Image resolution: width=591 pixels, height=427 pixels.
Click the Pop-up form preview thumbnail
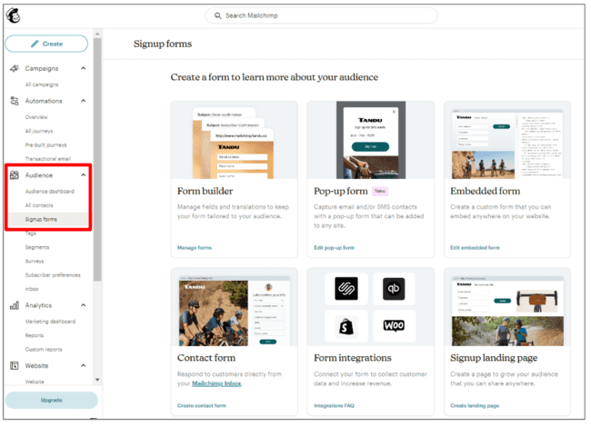point(370,140)
